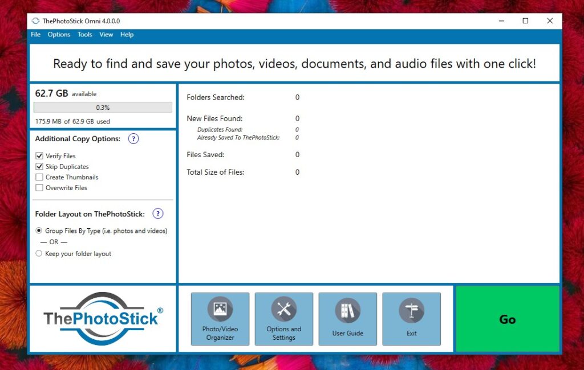The width and height of the screenshot is (584, 370).
Task: Click the Exit signpost icon
Action: click(411, 310)
